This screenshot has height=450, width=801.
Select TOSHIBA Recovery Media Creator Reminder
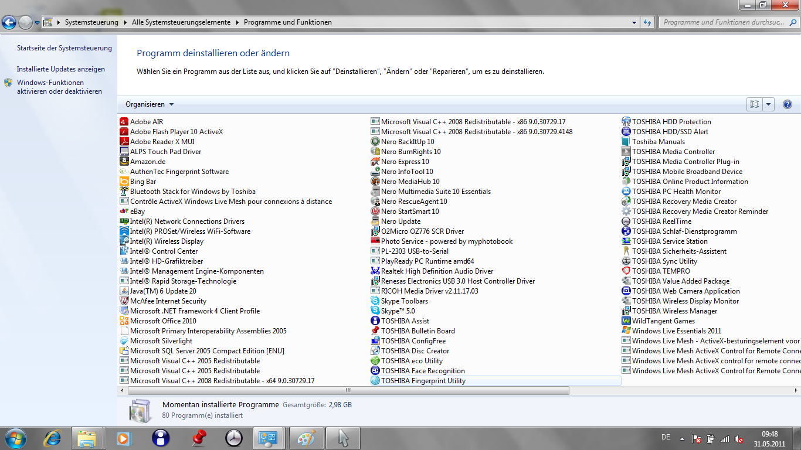(x=695, y=212)
